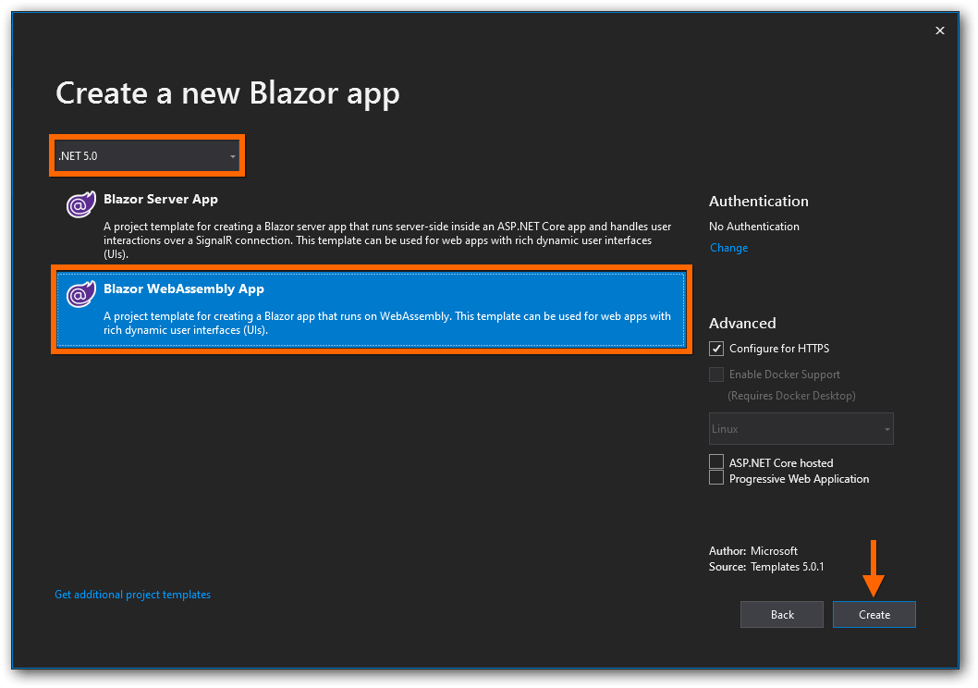The height and width of the screenshot is (688, 978).
Task: Click the Blazor WebAssembly App icon
Action: coord(80,295)
